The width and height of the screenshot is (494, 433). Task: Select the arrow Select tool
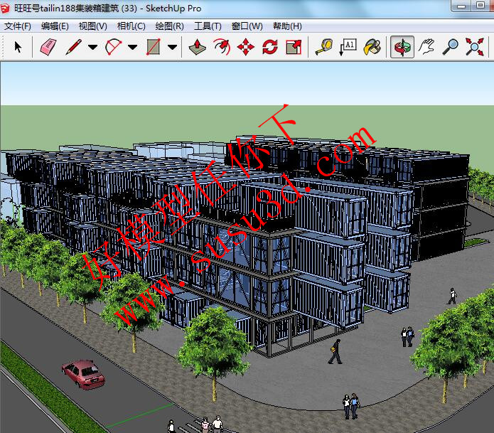point(18,47)
